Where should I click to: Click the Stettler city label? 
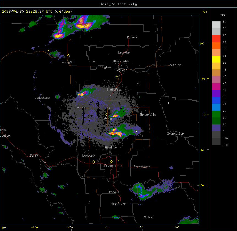174,65
